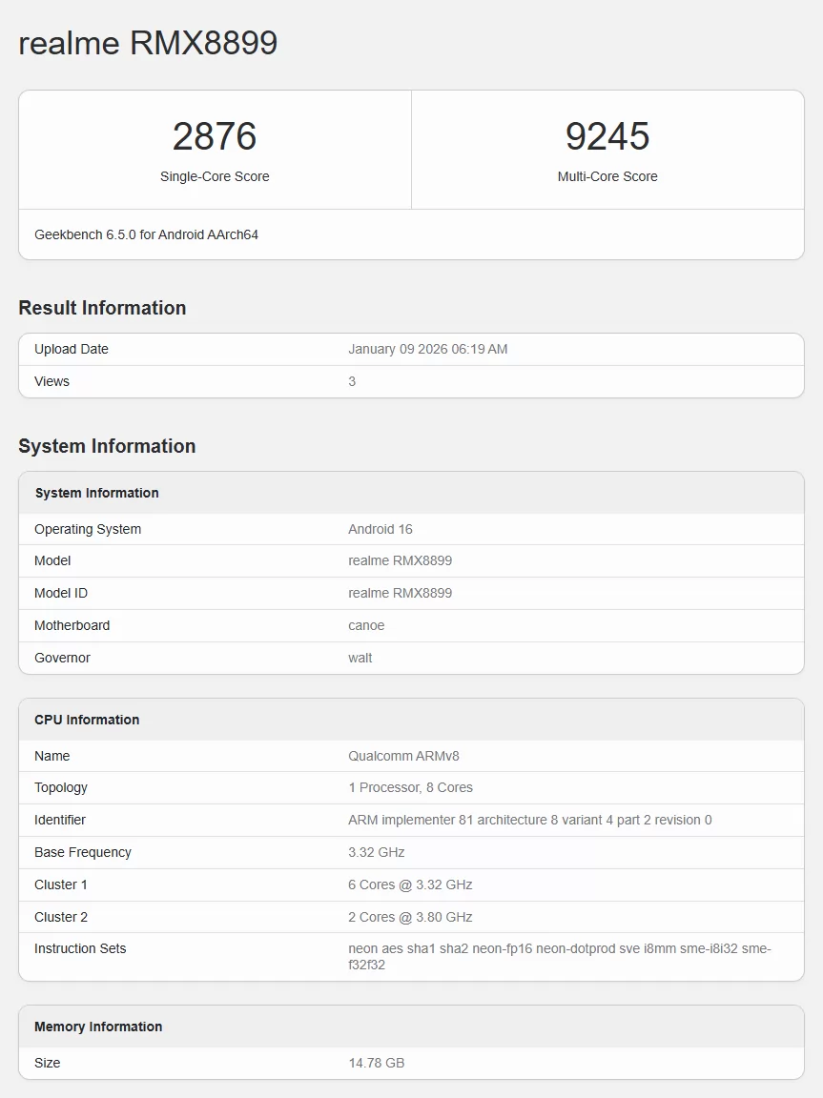The width and height of the screenshot is (823, 1098).
Task: Click the Result Information heading
Action: (x=102, y=308)
